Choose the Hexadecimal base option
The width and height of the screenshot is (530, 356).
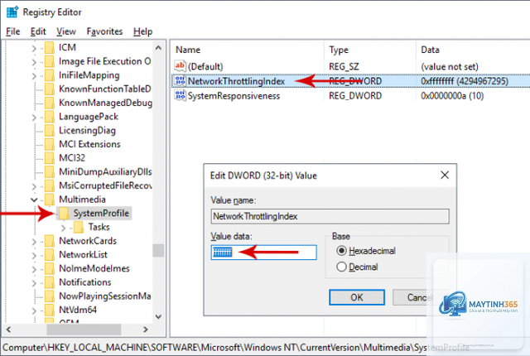click(366, 251)
